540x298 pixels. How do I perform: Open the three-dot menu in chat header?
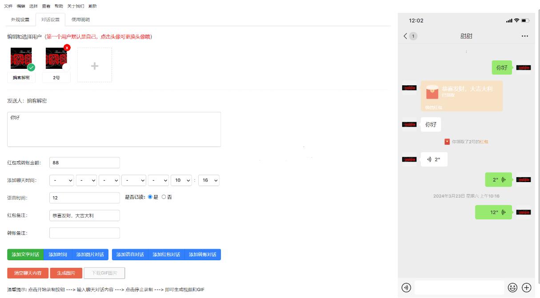(524, 36)
